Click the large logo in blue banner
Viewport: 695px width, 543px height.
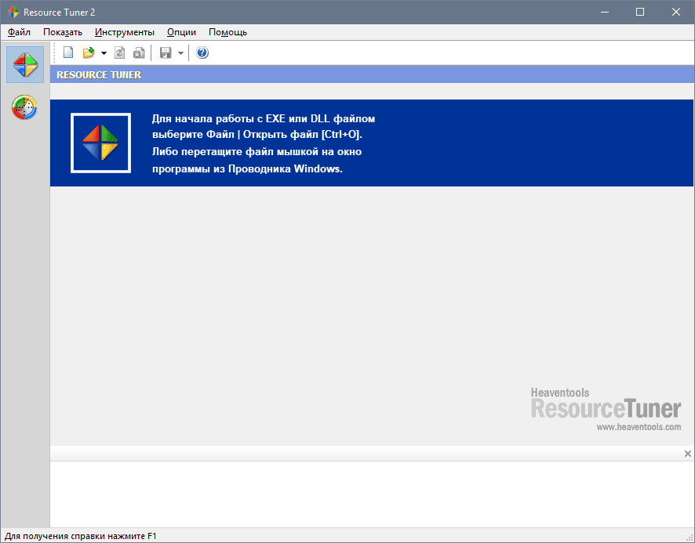pyautogui.click(x=100, y=143)
